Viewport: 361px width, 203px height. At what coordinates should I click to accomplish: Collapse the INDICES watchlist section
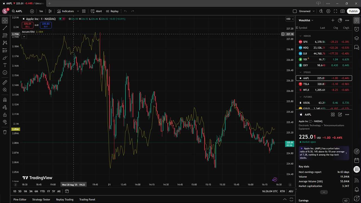click(300, 36)
